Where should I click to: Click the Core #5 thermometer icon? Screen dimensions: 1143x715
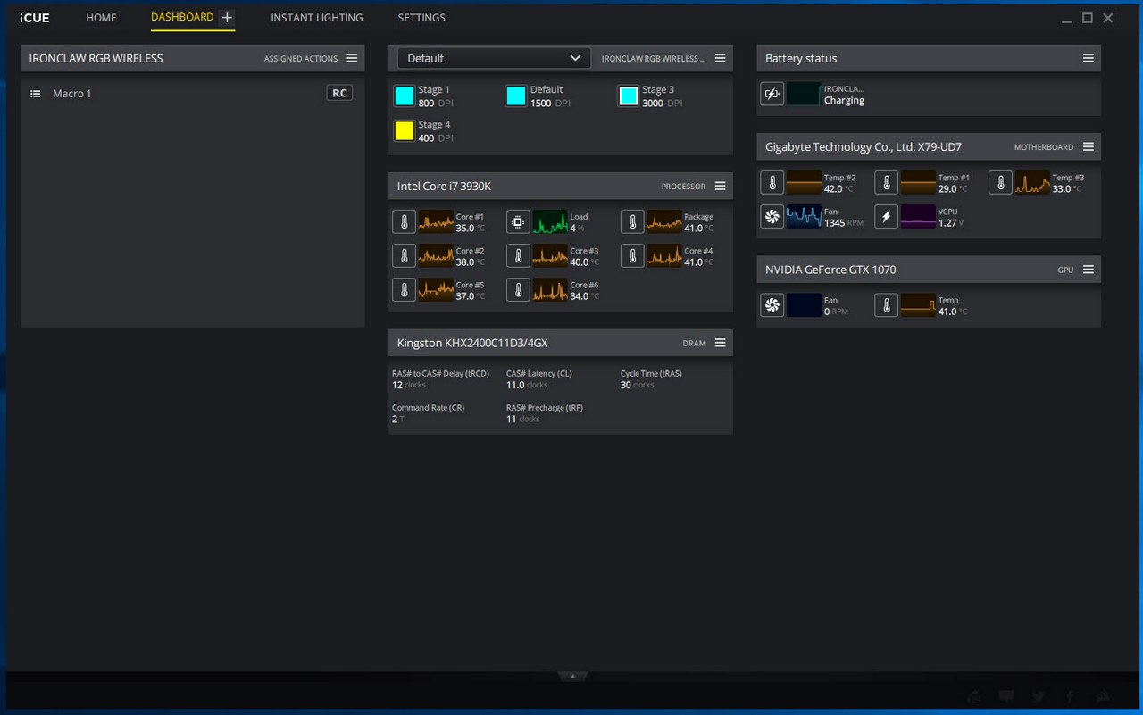coord(404,290)
